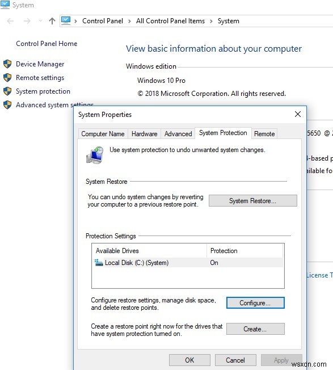Click the system protection monitor icon

pos(95,155)
